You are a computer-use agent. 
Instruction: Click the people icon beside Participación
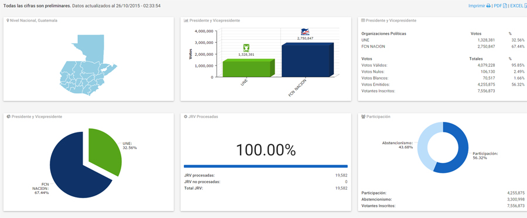363,117
